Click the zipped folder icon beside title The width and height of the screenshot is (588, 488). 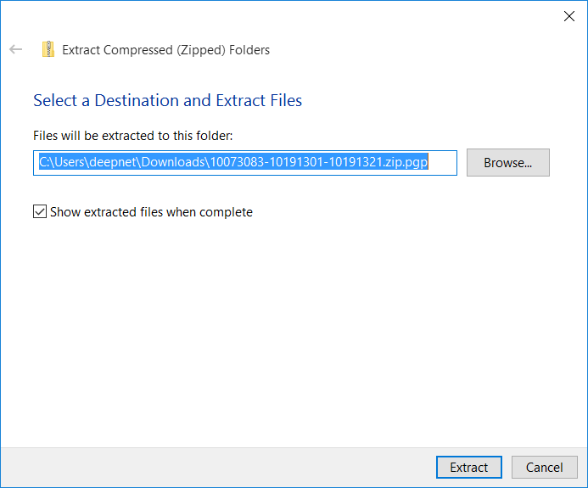click(48, 49)
